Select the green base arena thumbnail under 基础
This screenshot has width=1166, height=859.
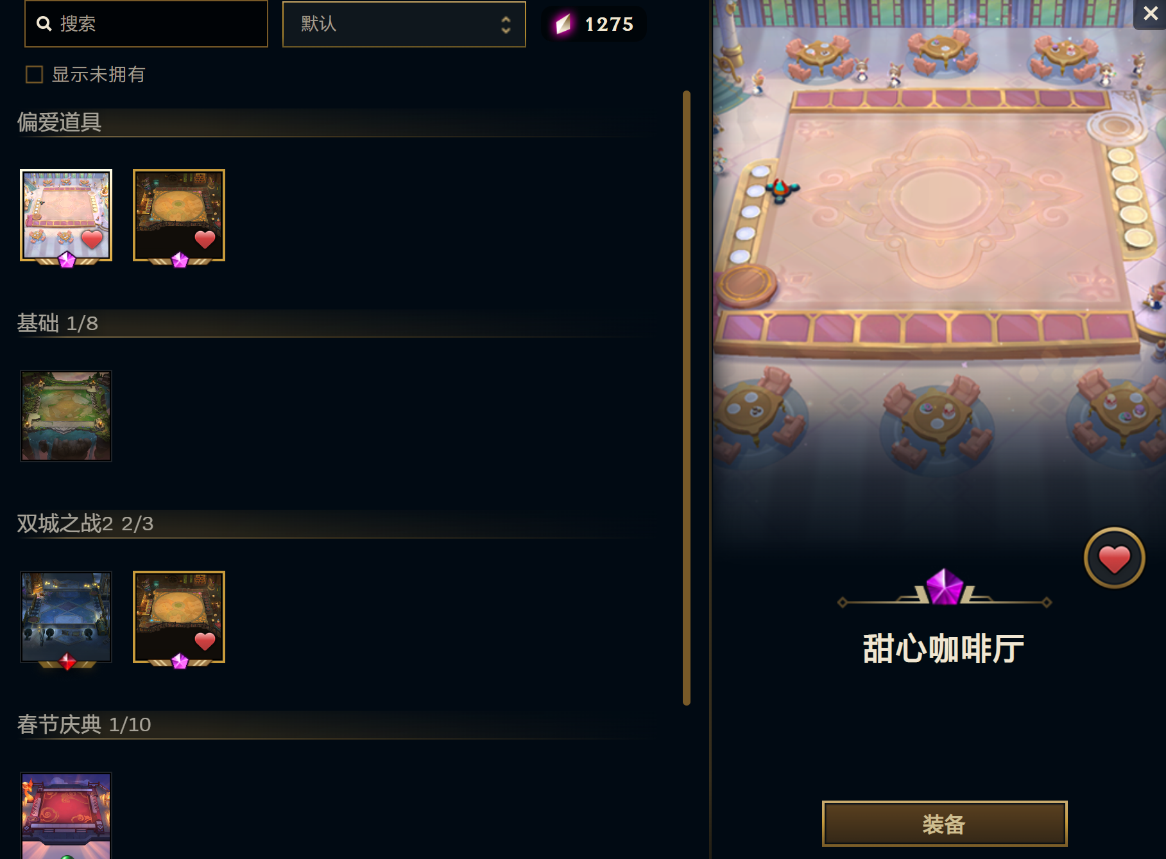click(x=66, y=416)
